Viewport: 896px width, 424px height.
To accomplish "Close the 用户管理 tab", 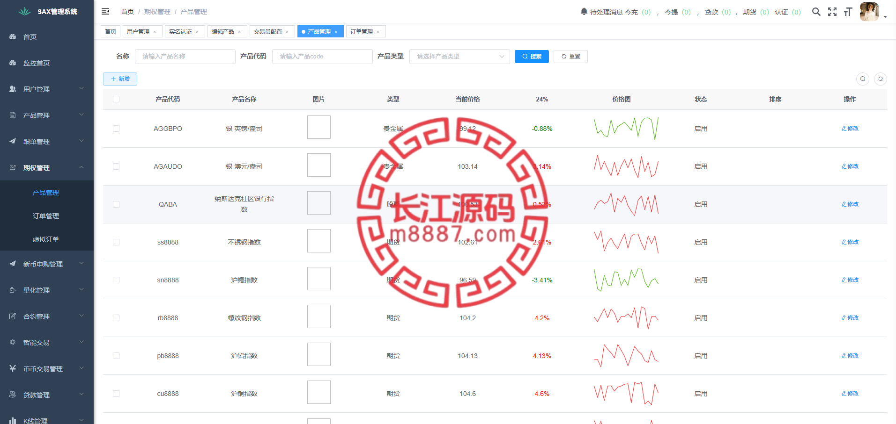I will coord(155,32).
